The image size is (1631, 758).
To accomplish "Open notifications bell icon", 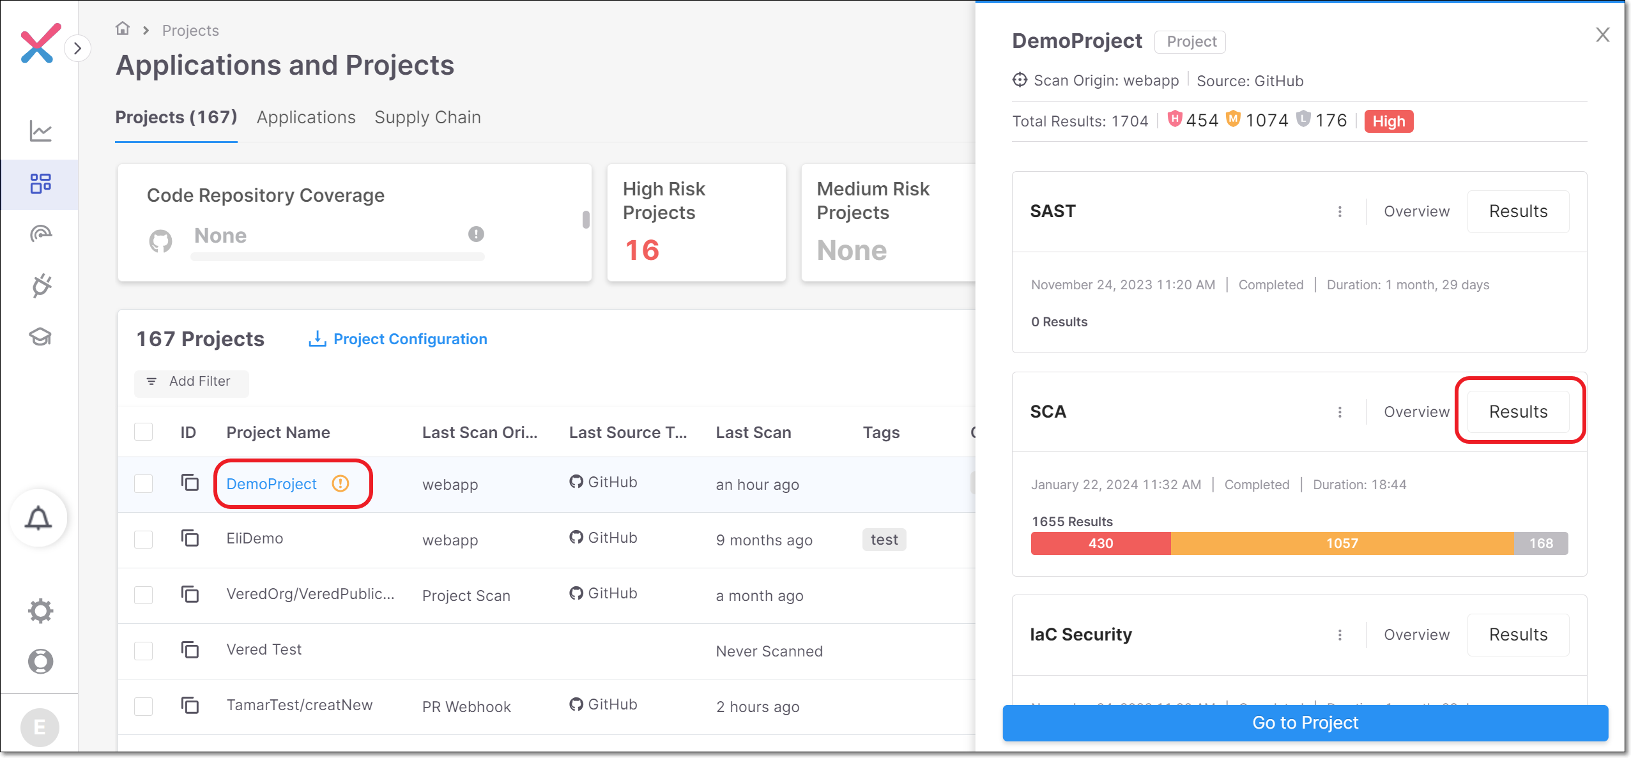I will [38, 518].
